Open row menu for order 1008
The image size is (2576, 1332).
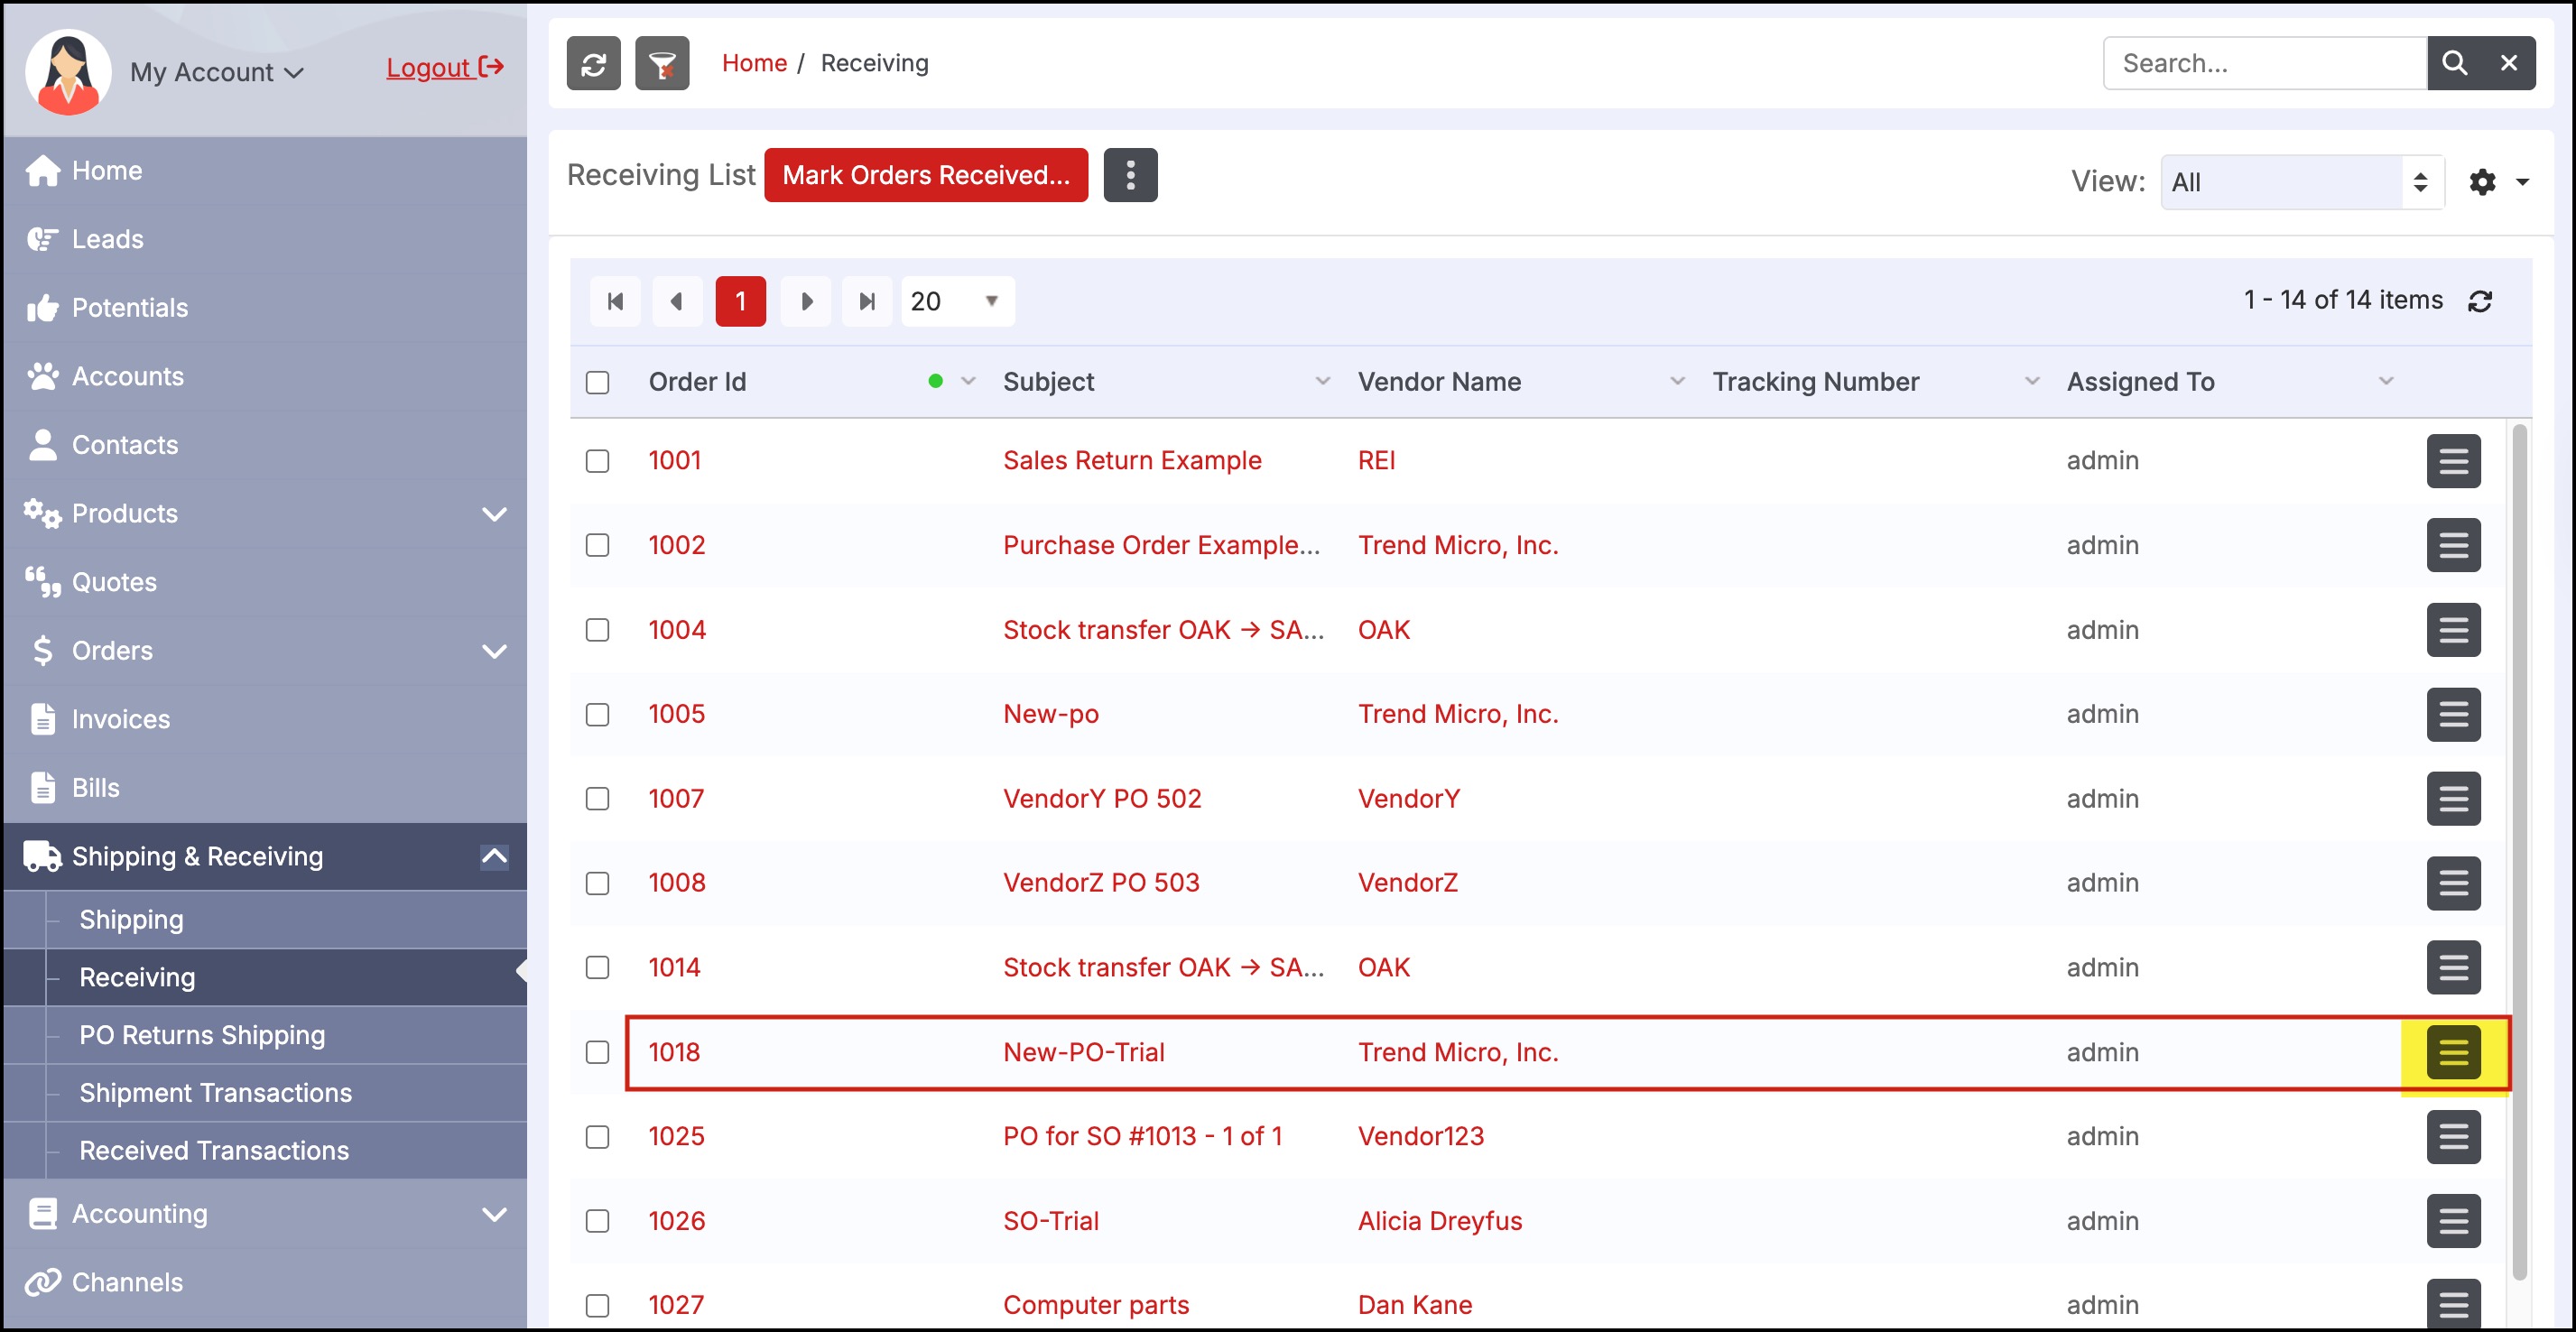point(2453,883)
